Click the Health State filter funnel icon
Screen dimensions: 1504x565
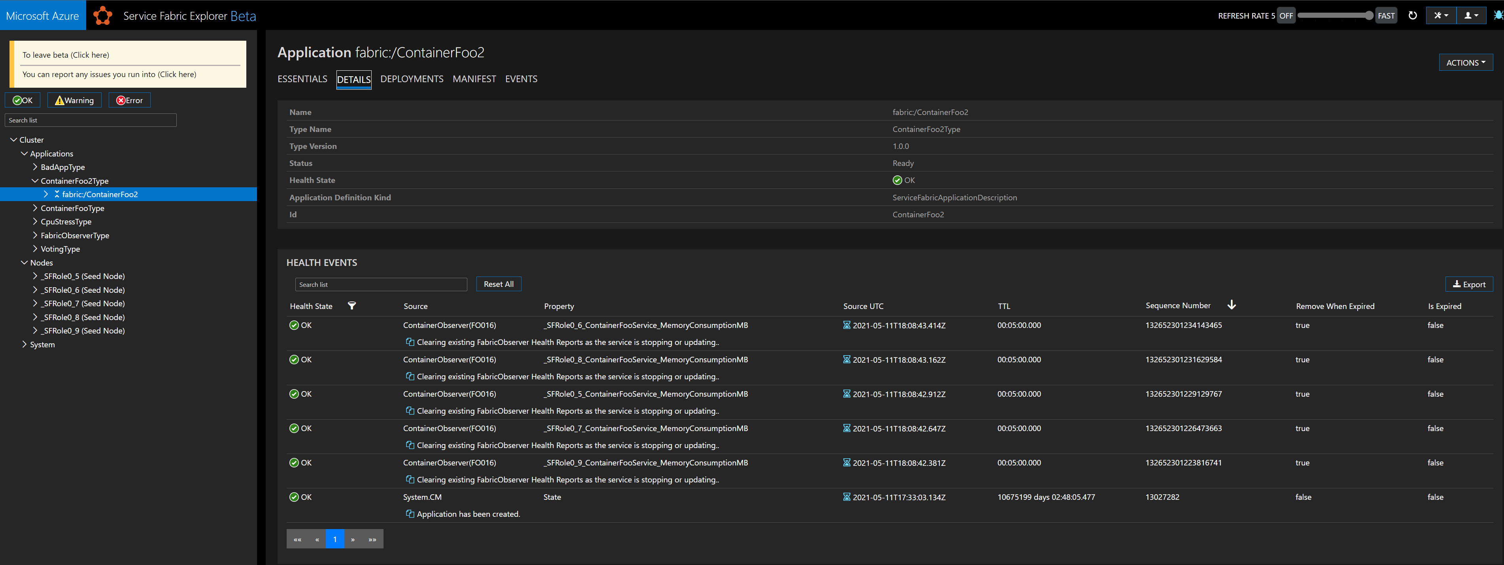351,306
